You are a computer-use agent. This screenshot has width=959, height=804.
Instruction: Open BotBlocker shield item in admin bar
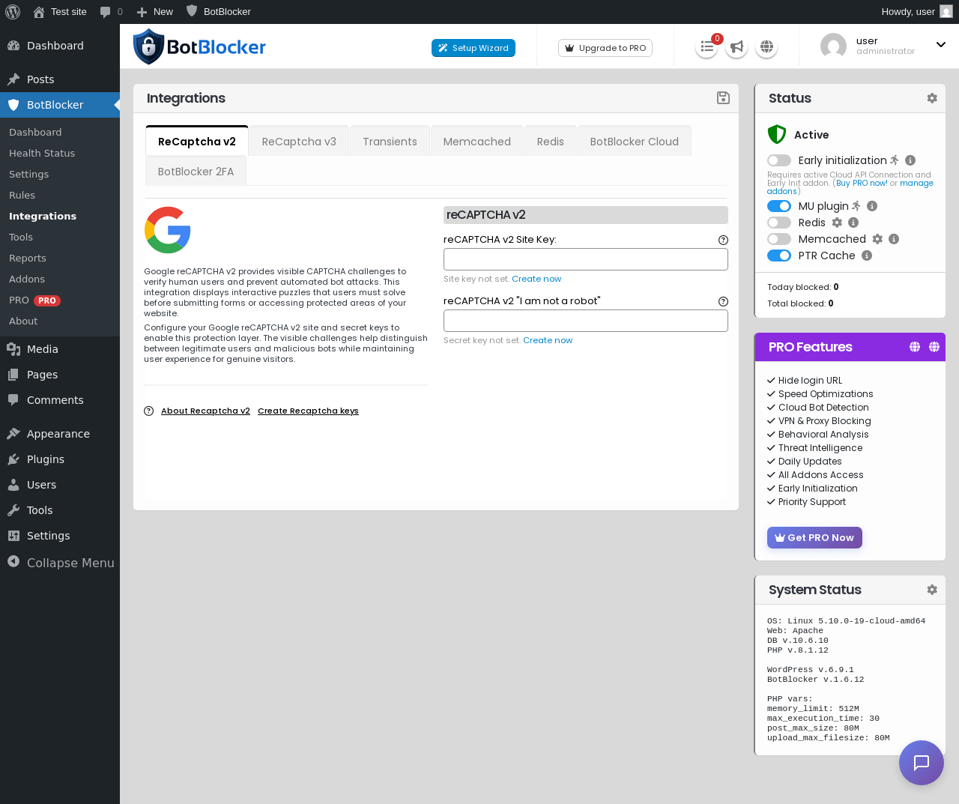(218, 11)
